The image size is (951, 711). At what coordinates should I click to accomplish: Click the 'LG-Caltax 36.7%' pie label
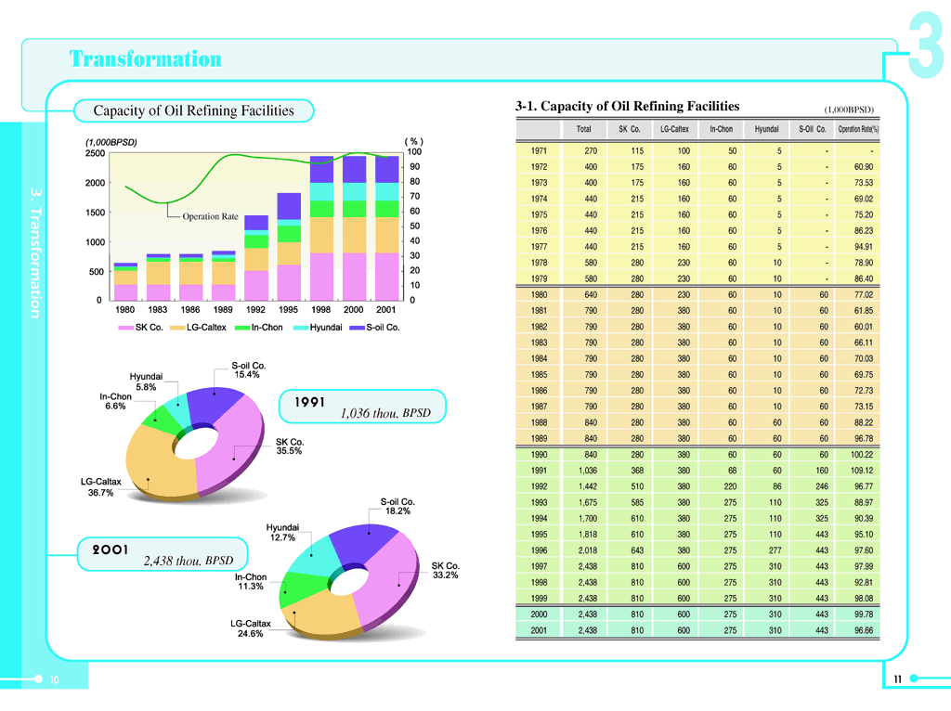[x=100, y=487]
